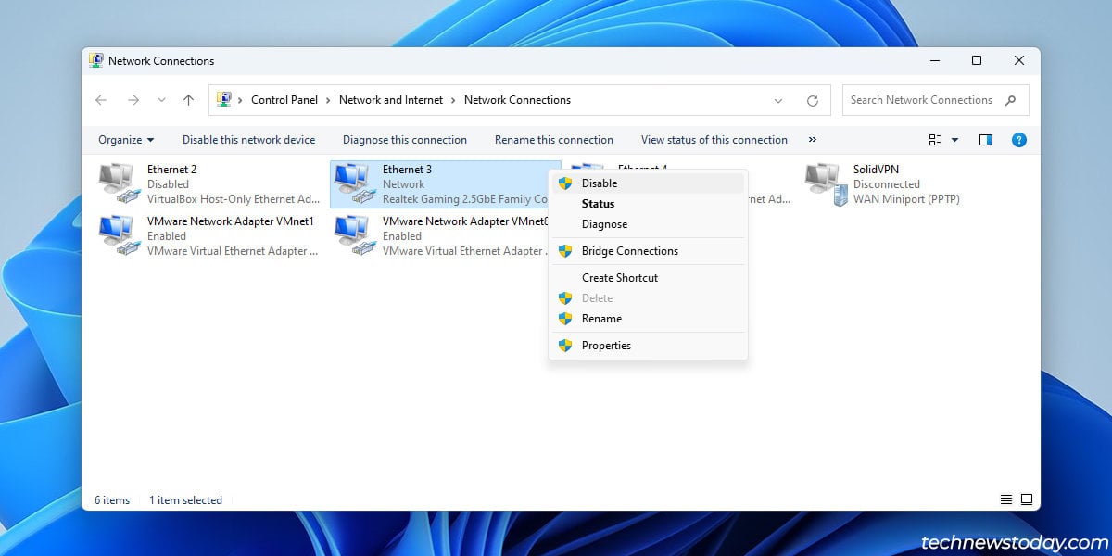Click Diagnose this connection in toolbar

404,140
